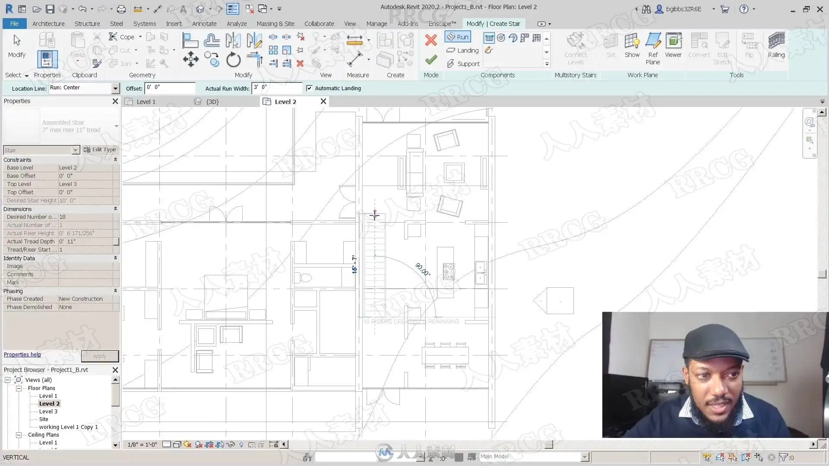Collapse the Ceiling Plans tree node
The height and width of the screenshot is (466, 829).
pos(19,435)
